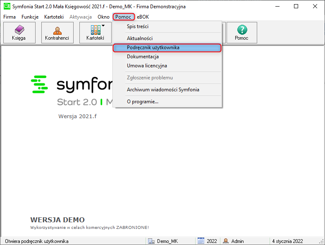Choose Spis treści from Pomoc menu
The image size is (325, 245).
167,26
